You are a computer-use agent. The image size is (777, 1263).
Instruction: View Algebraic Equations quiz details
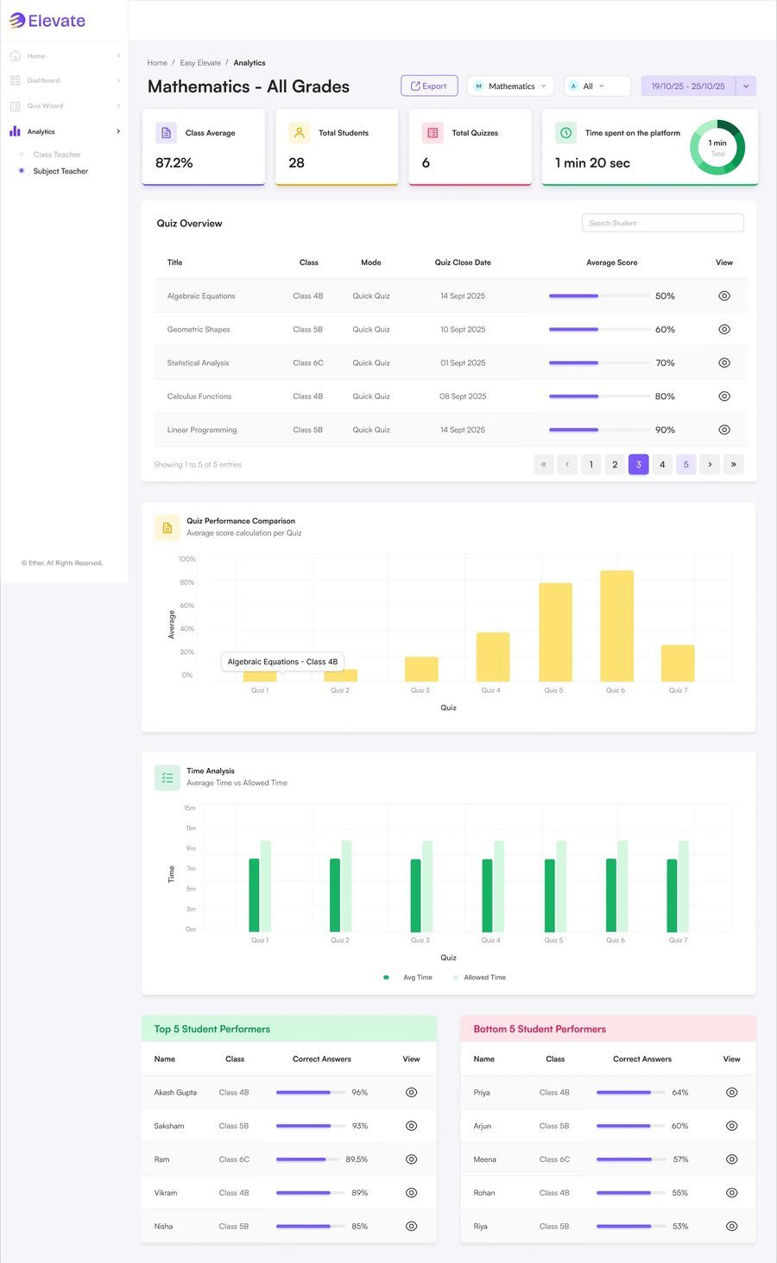click(724, 295)
